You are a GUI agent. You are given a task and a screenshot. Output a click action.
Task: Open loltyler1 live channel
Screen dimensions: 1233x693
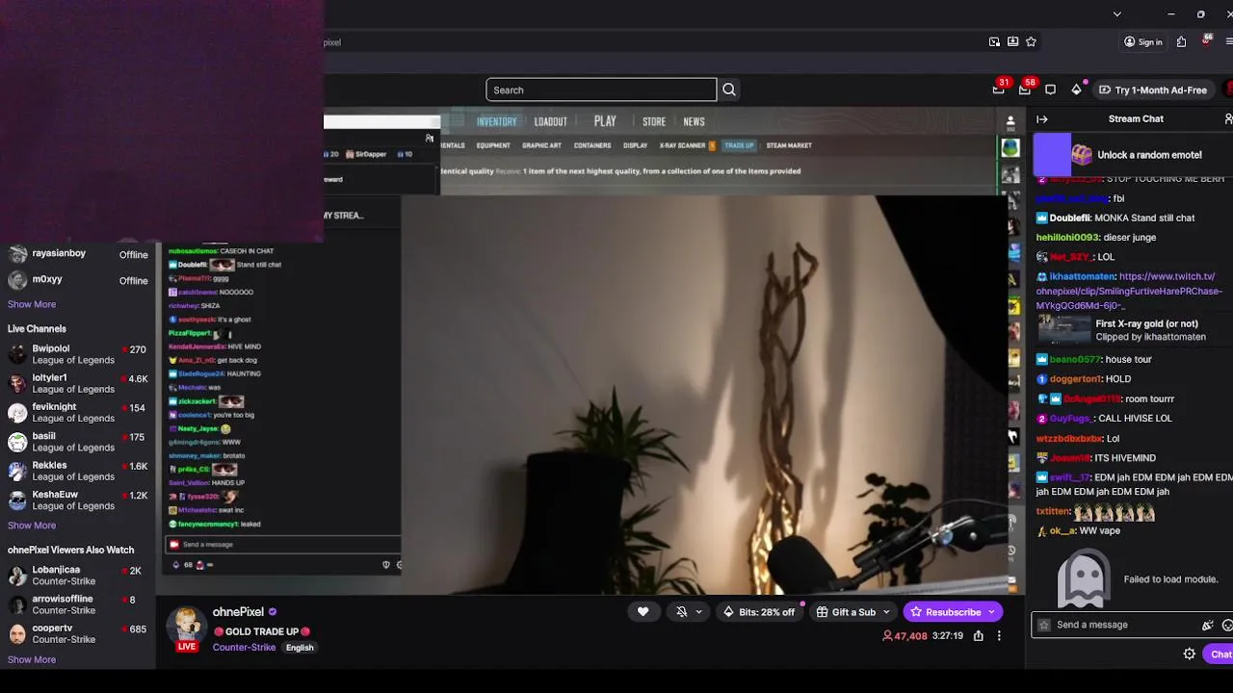77,383
